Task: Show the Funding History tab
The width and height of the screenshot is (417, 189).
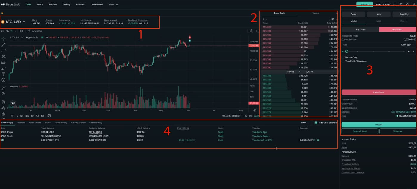Action: (78, 123)
